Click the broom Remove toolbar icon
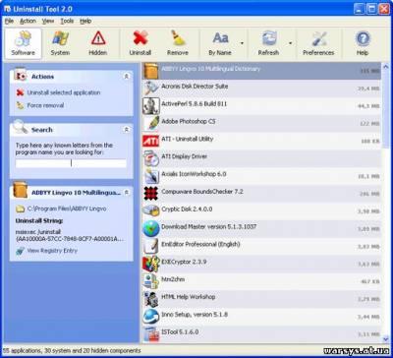Image resolution: width=393 pixels, height=358 pixels. click(178, 38)
